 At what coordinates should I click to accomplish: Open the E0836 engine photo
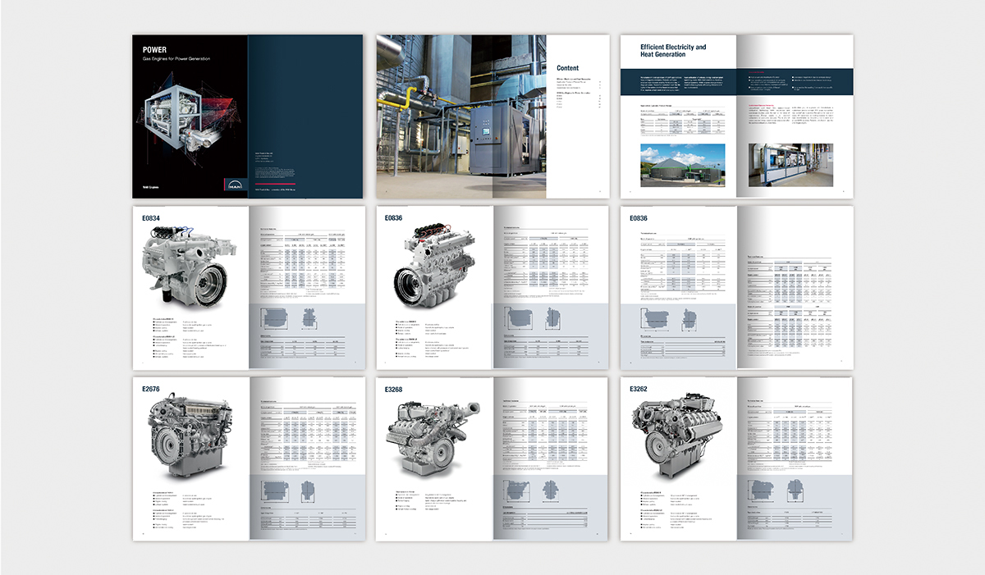tap(433, 266)
